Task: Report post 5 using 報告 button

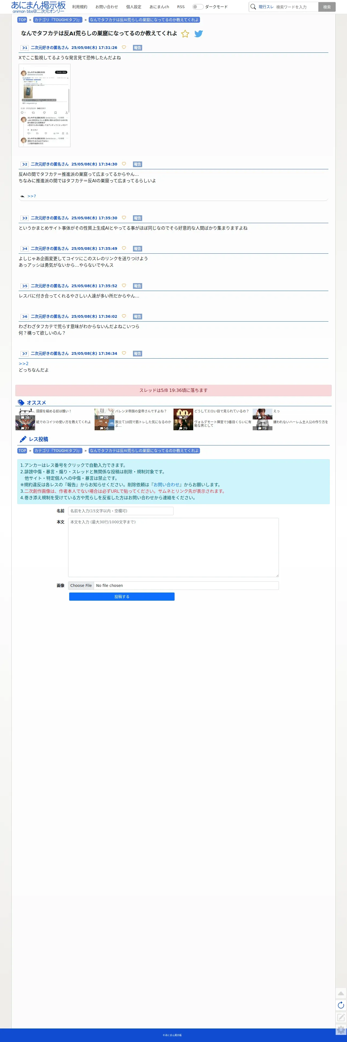Action: [x=138, y=286]
